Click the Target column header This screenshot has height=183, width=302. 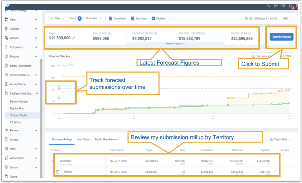click(149, 150)
